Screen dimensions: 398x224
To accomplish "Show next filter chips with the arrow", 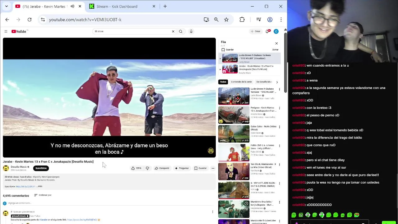I will pyautogui.click(x=277, y=82).
